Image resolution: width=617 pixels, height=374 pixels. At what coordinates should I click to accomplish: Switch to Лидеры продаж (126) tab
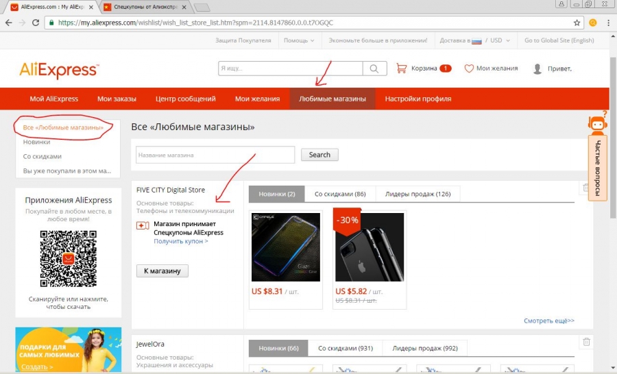click(418, 194)
